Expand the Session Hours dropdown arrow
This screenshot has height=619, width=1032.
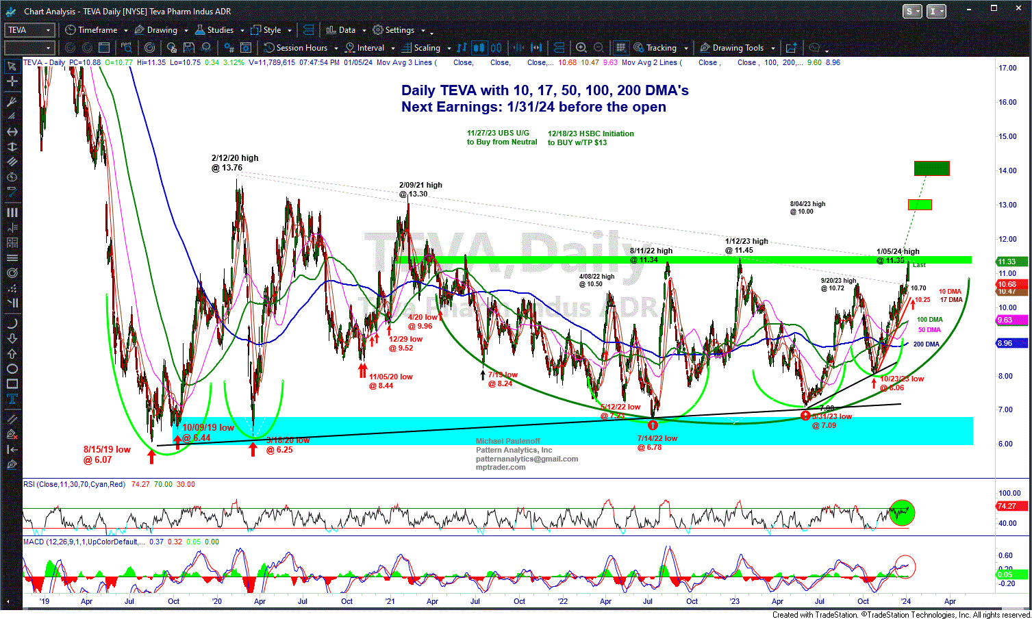[336, 48]
